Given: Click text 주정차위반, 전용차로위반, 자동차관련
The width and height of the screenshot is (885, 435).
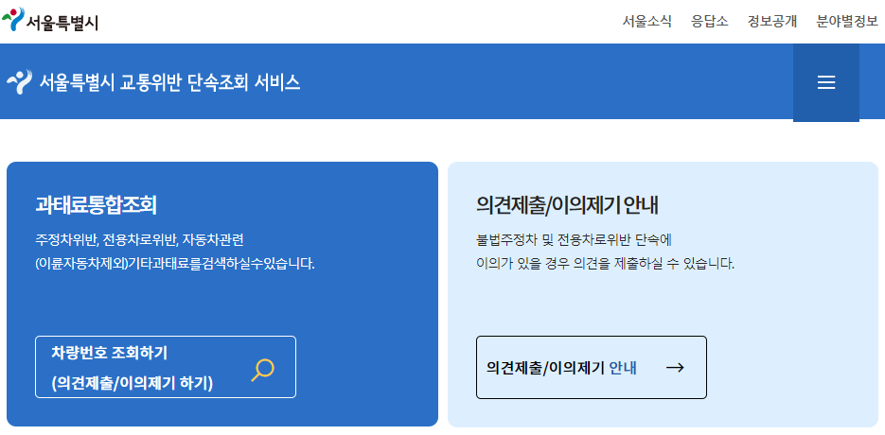Looking at the screenshot, I should (x=139, y=240).
